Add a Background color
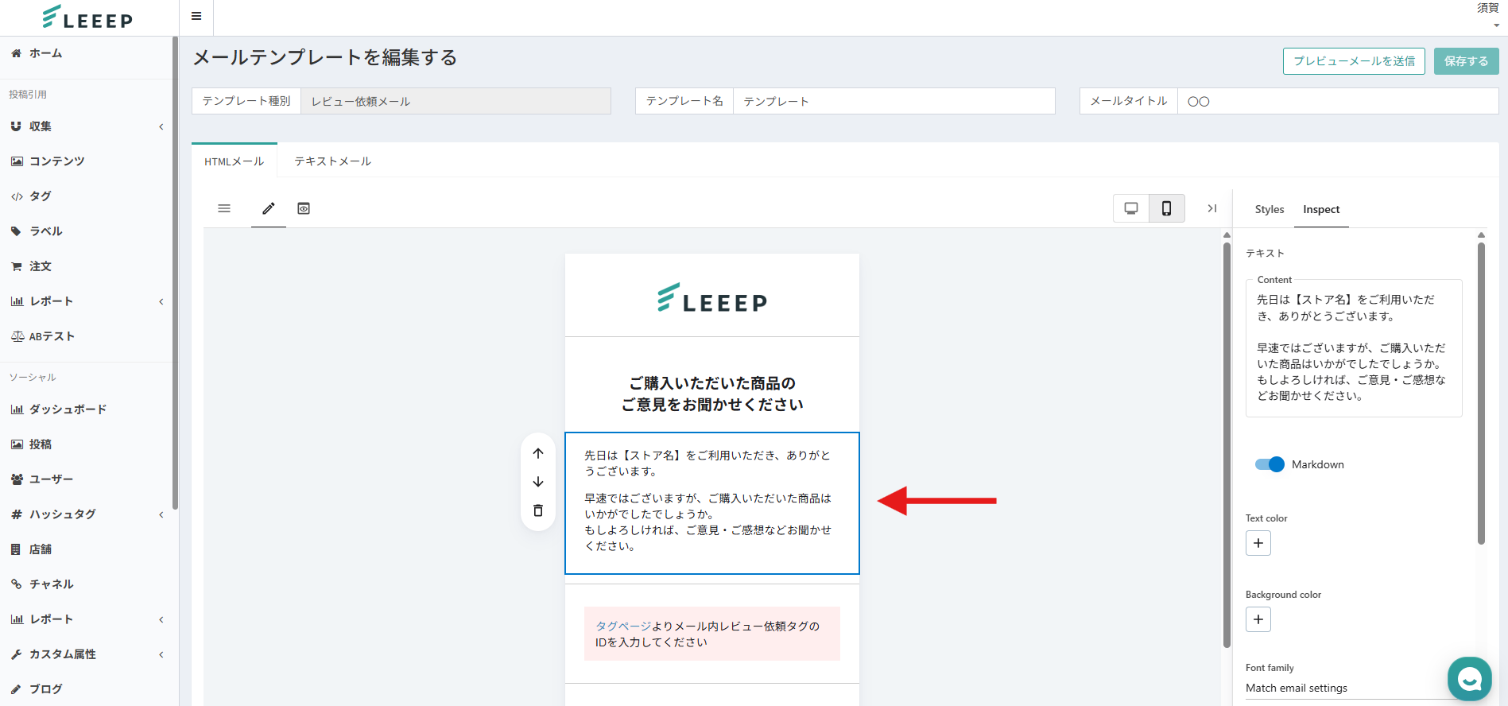Viewport: 1508px width, 706px height. (x=1258, y=619)
